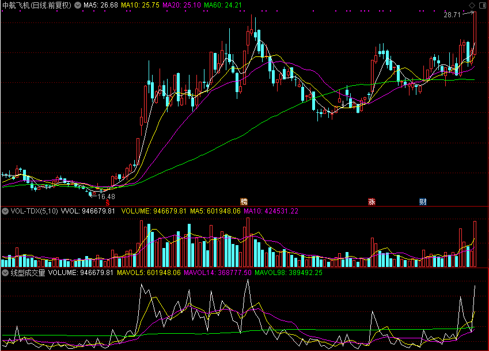Click the blue 财 marker
Screen dimensions: 489x351
[423, 201]
